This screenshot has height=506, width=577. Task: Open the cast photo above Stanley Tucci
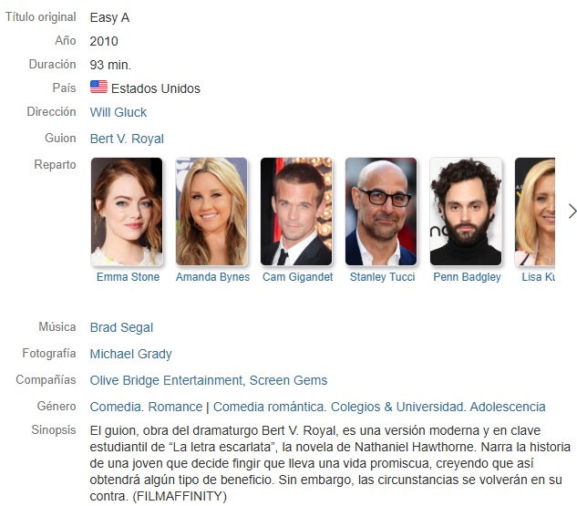(x=381, y=212)
